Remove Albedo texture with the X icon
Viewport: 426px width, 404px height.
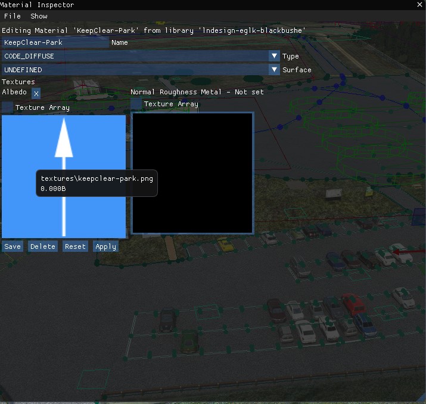point(36,94)
